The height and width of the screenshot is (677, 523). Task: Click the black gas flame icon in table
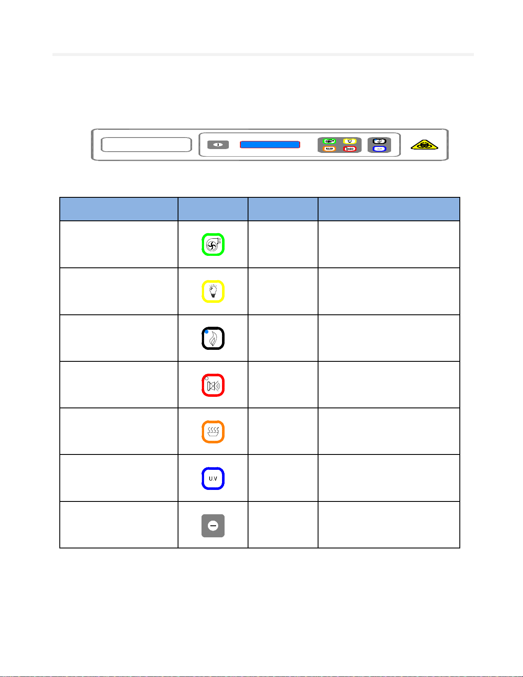pos(213,338)
